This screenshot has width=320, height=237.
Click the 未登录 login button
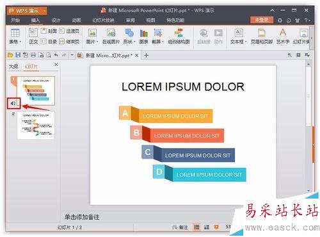(262, 20)
